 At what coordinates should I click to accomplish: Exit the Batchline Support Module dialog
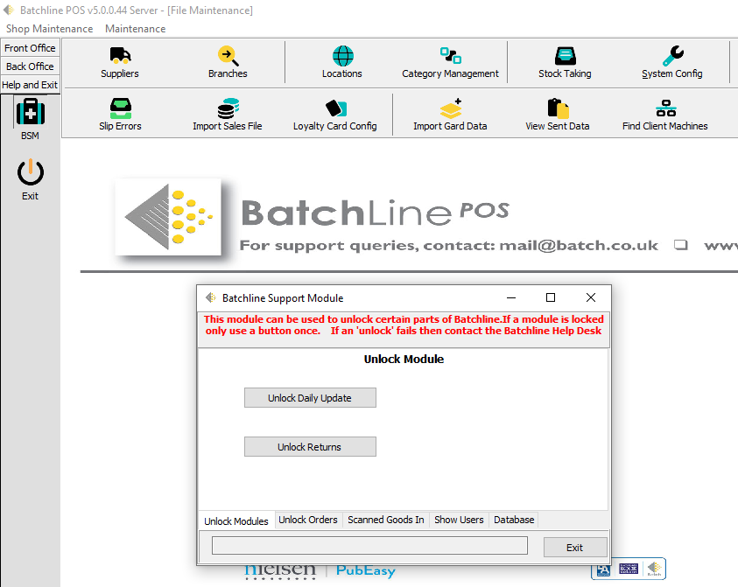[574, 547]
